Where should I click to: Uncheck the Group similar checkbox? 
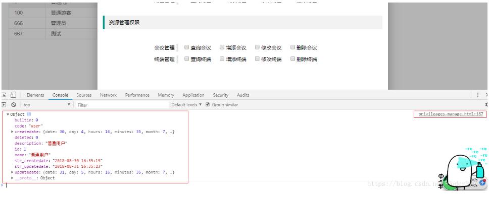(x=208, y=105)
